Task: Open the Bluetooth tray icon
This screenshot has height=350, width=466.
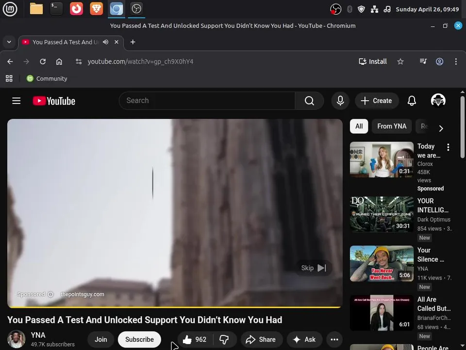Action: [x=349, y=9]
